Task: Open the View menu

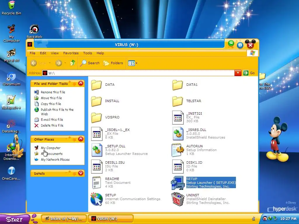Action: tap(55, 53)
